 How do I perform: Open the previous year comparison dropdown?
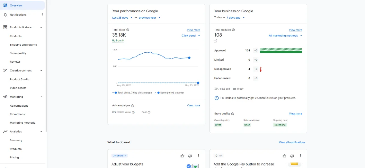(x=149, y=18)
